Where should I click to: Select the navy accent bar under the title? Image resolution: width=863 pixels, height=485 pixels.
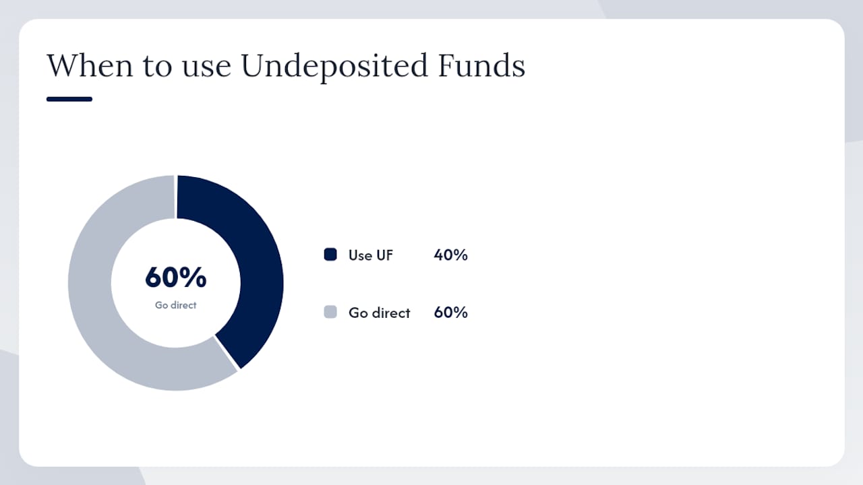[69, 99]
